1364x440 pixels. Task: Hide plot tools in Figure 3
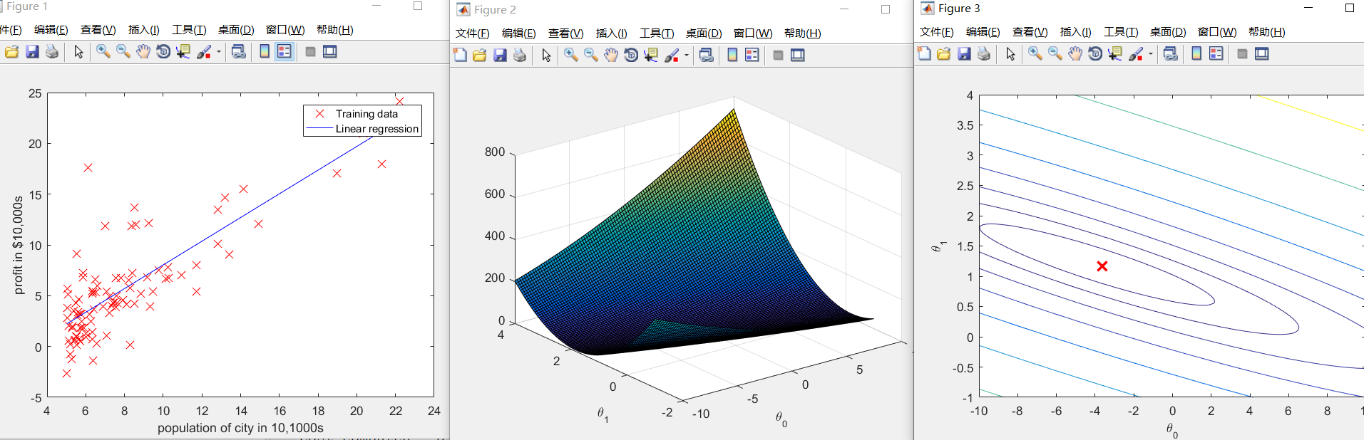(1242, 54)
